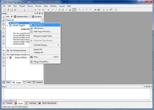
Task: Collapse the xc6slx9-3tqg144 tree node
Action: click(x=7, y=25)
